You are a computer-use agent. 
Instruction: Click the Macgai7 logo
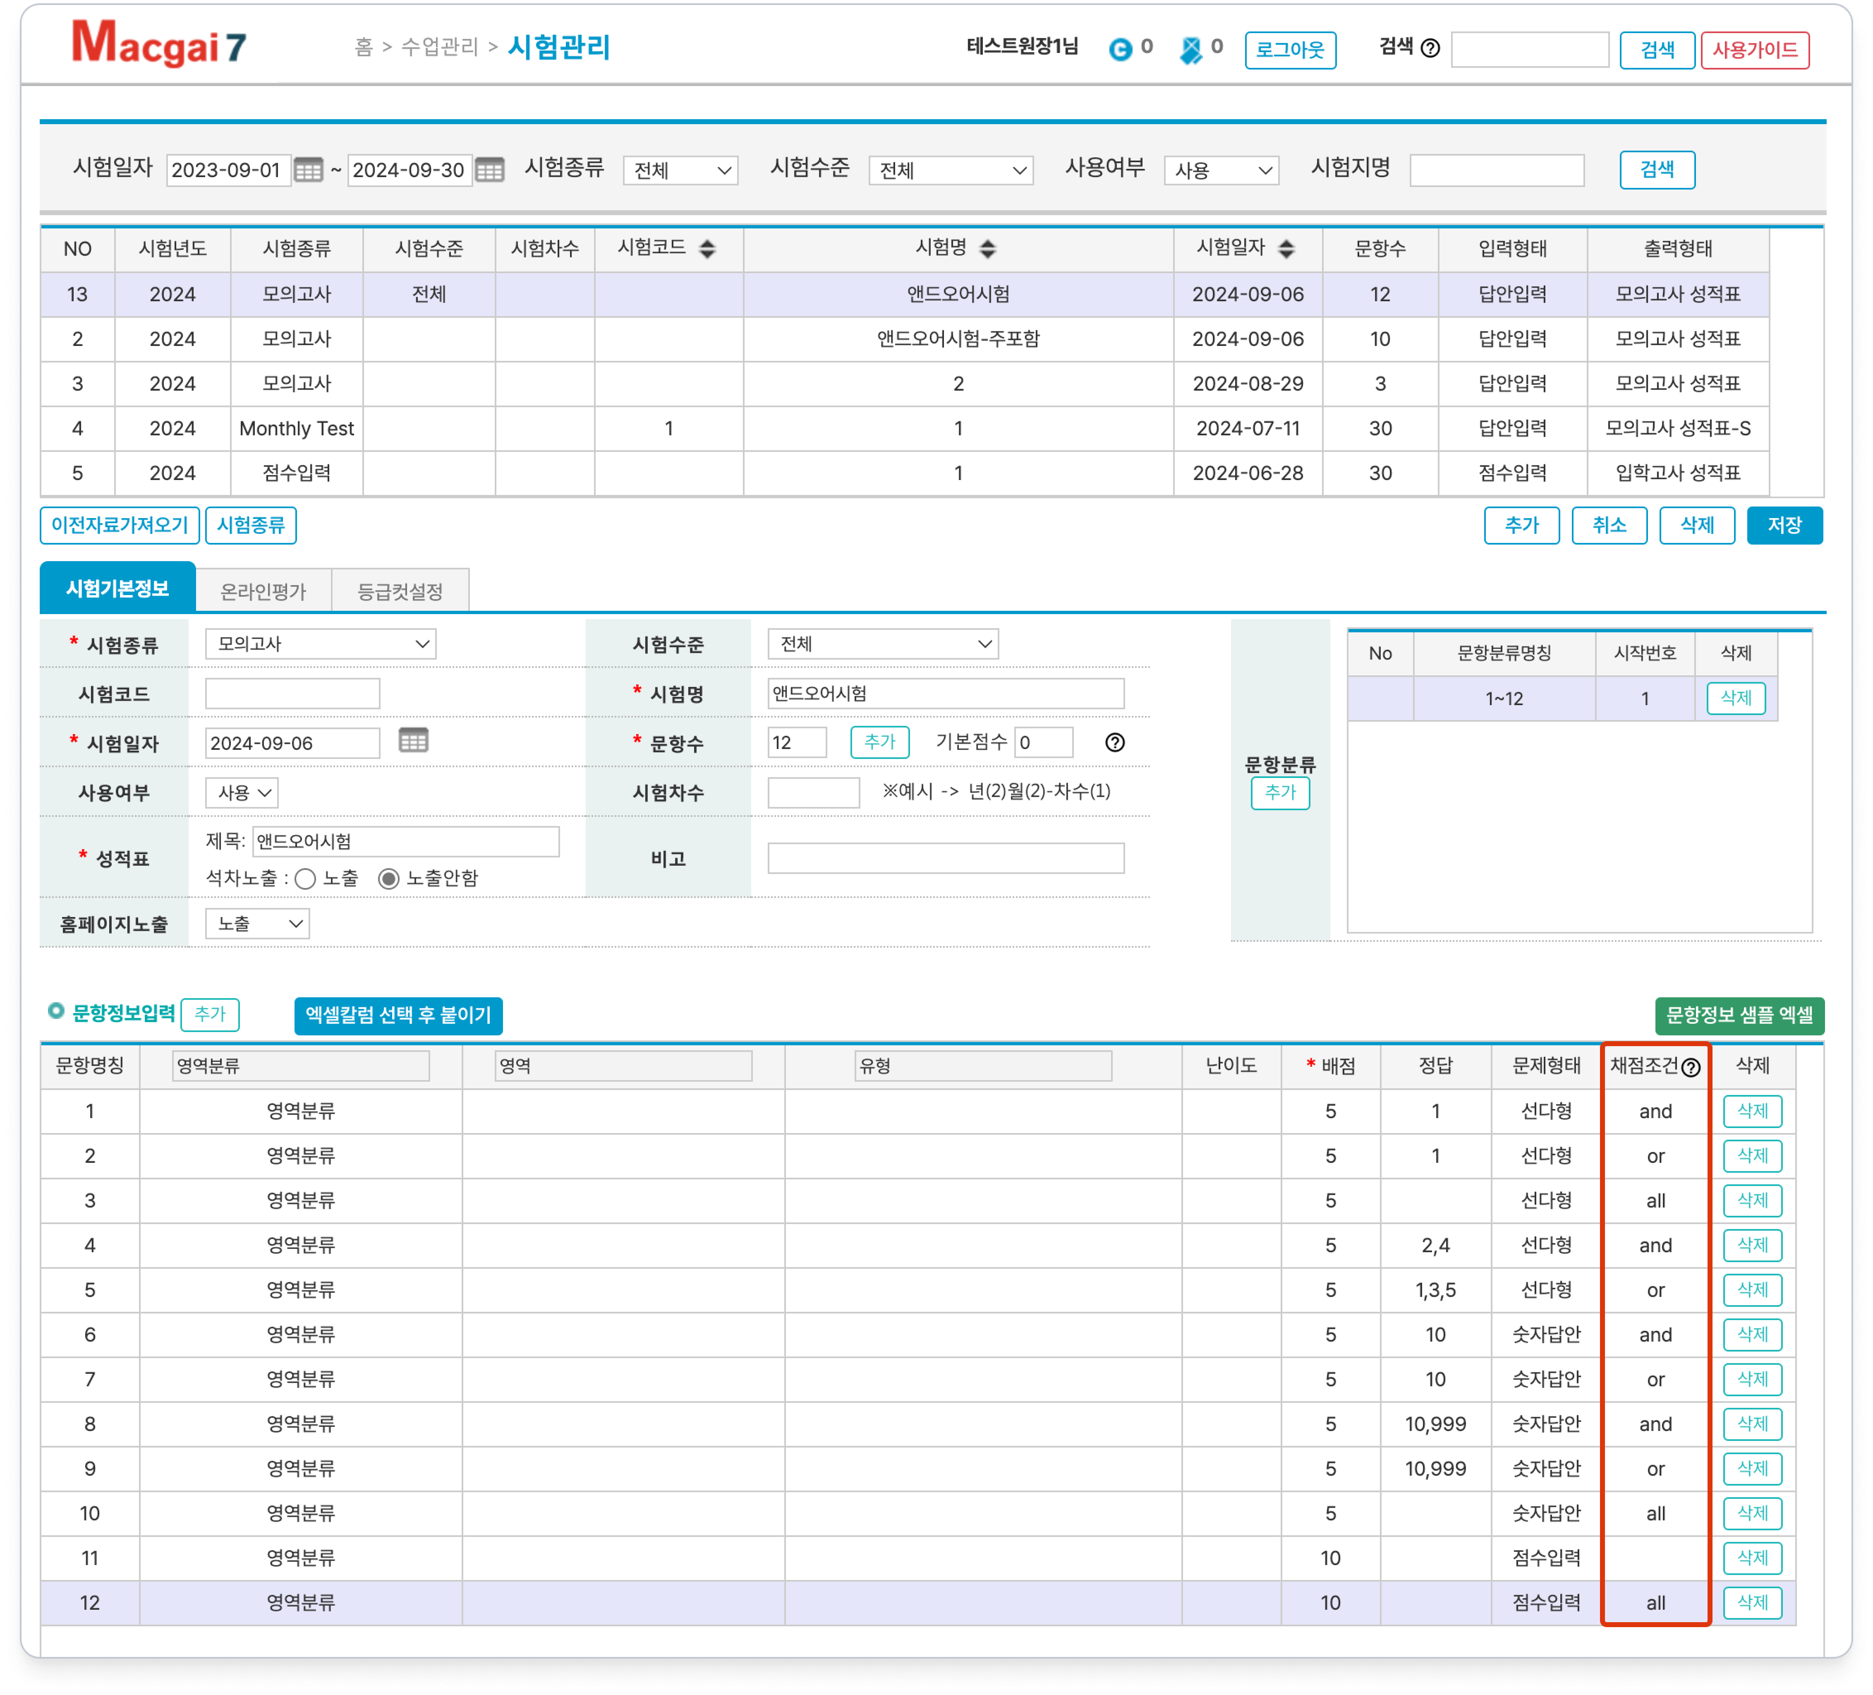[x=160, y=45]
